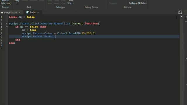
Task: Click Step Into in Debugger
Action: [50, 2]
